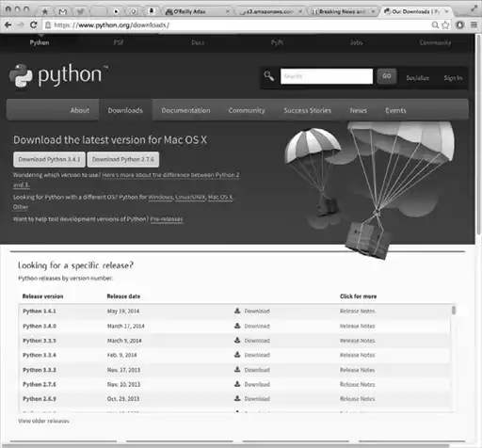482x448 pixels.
Task: Open the View older releases link
Action: click(43, 421)
